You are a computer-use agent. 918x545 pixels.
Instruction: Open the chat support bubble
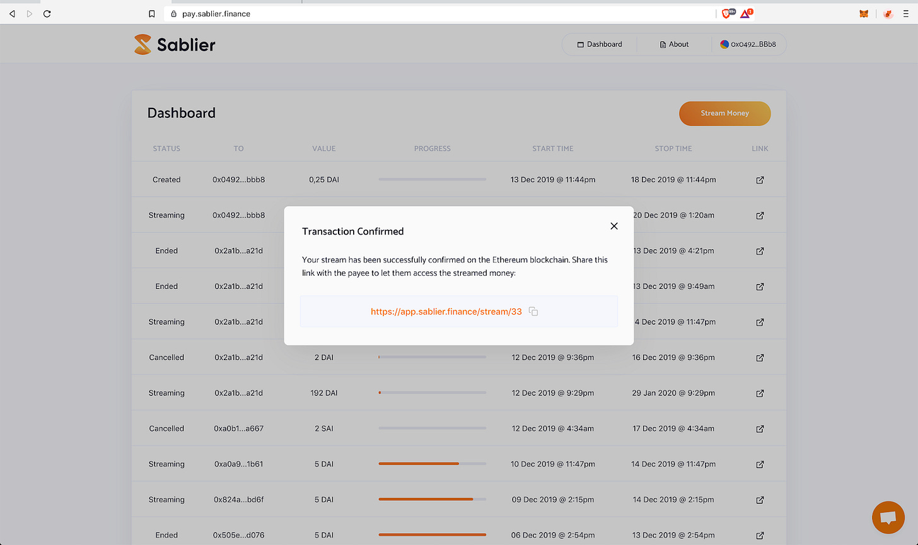[x=888, y=517]
